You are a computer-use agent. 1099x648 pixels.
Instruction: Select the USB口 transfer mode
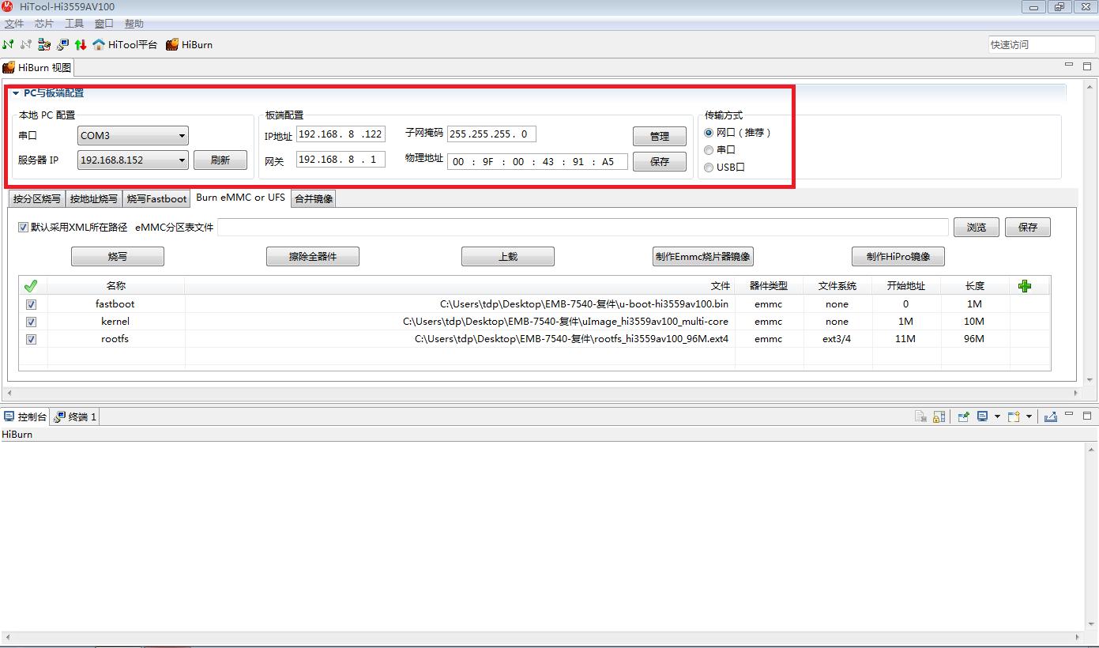709,168
